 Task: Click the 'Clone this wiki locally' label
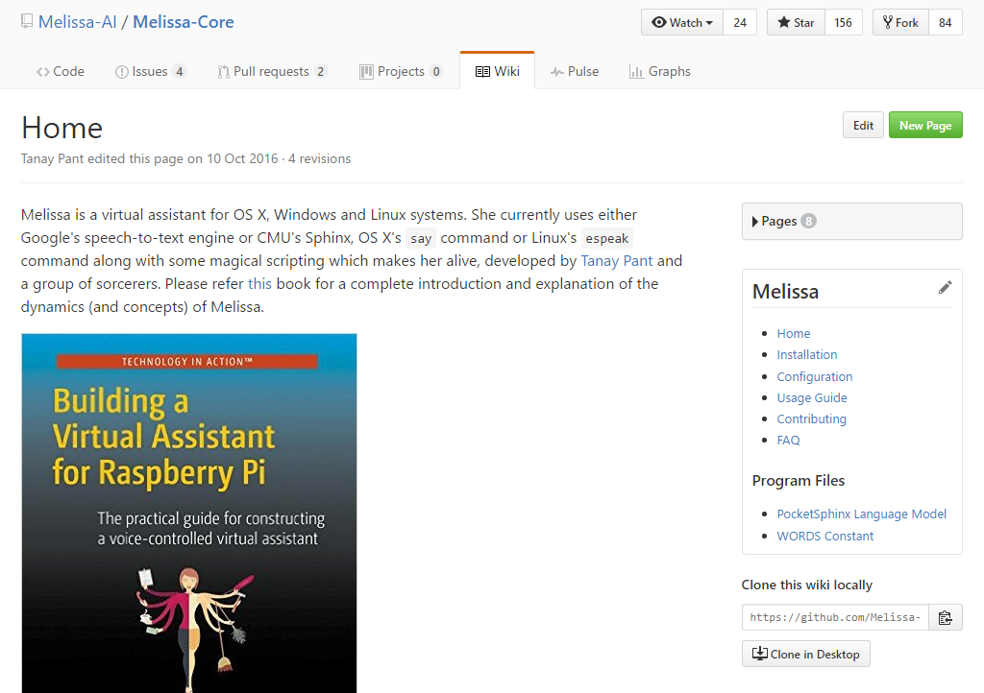tap(807, 585)
